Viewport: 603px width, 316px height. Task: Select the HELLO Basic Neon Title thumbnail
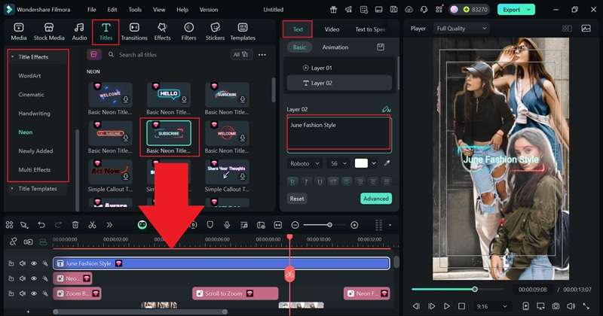tap(169, 95)
